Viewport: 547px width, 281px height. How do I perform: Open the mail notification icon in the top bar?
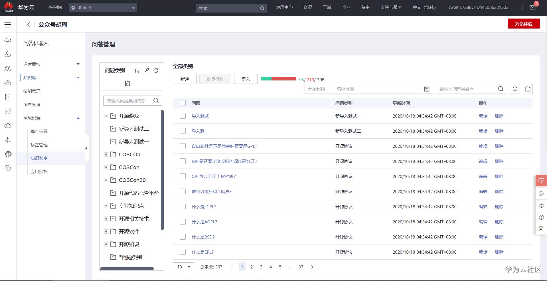532,7
